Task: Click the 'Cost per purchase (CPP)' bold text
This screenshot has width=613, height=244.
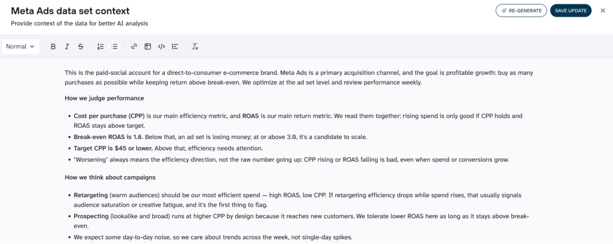Action: 110,116
